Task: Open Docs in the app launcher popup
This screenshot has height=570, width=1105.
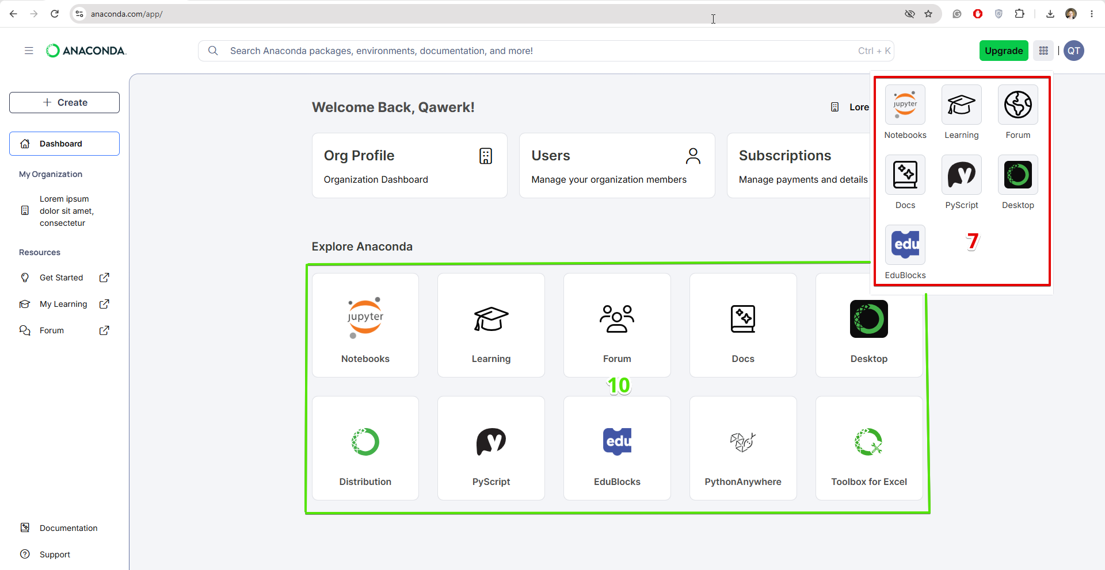Action: pyautogui.click(x=905, y=183)
